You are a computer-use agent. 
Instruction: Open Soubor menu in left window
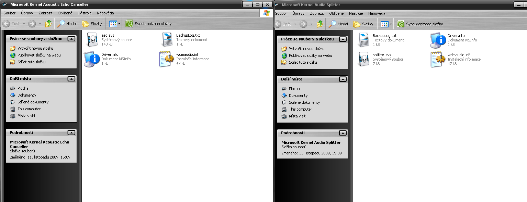10,13
